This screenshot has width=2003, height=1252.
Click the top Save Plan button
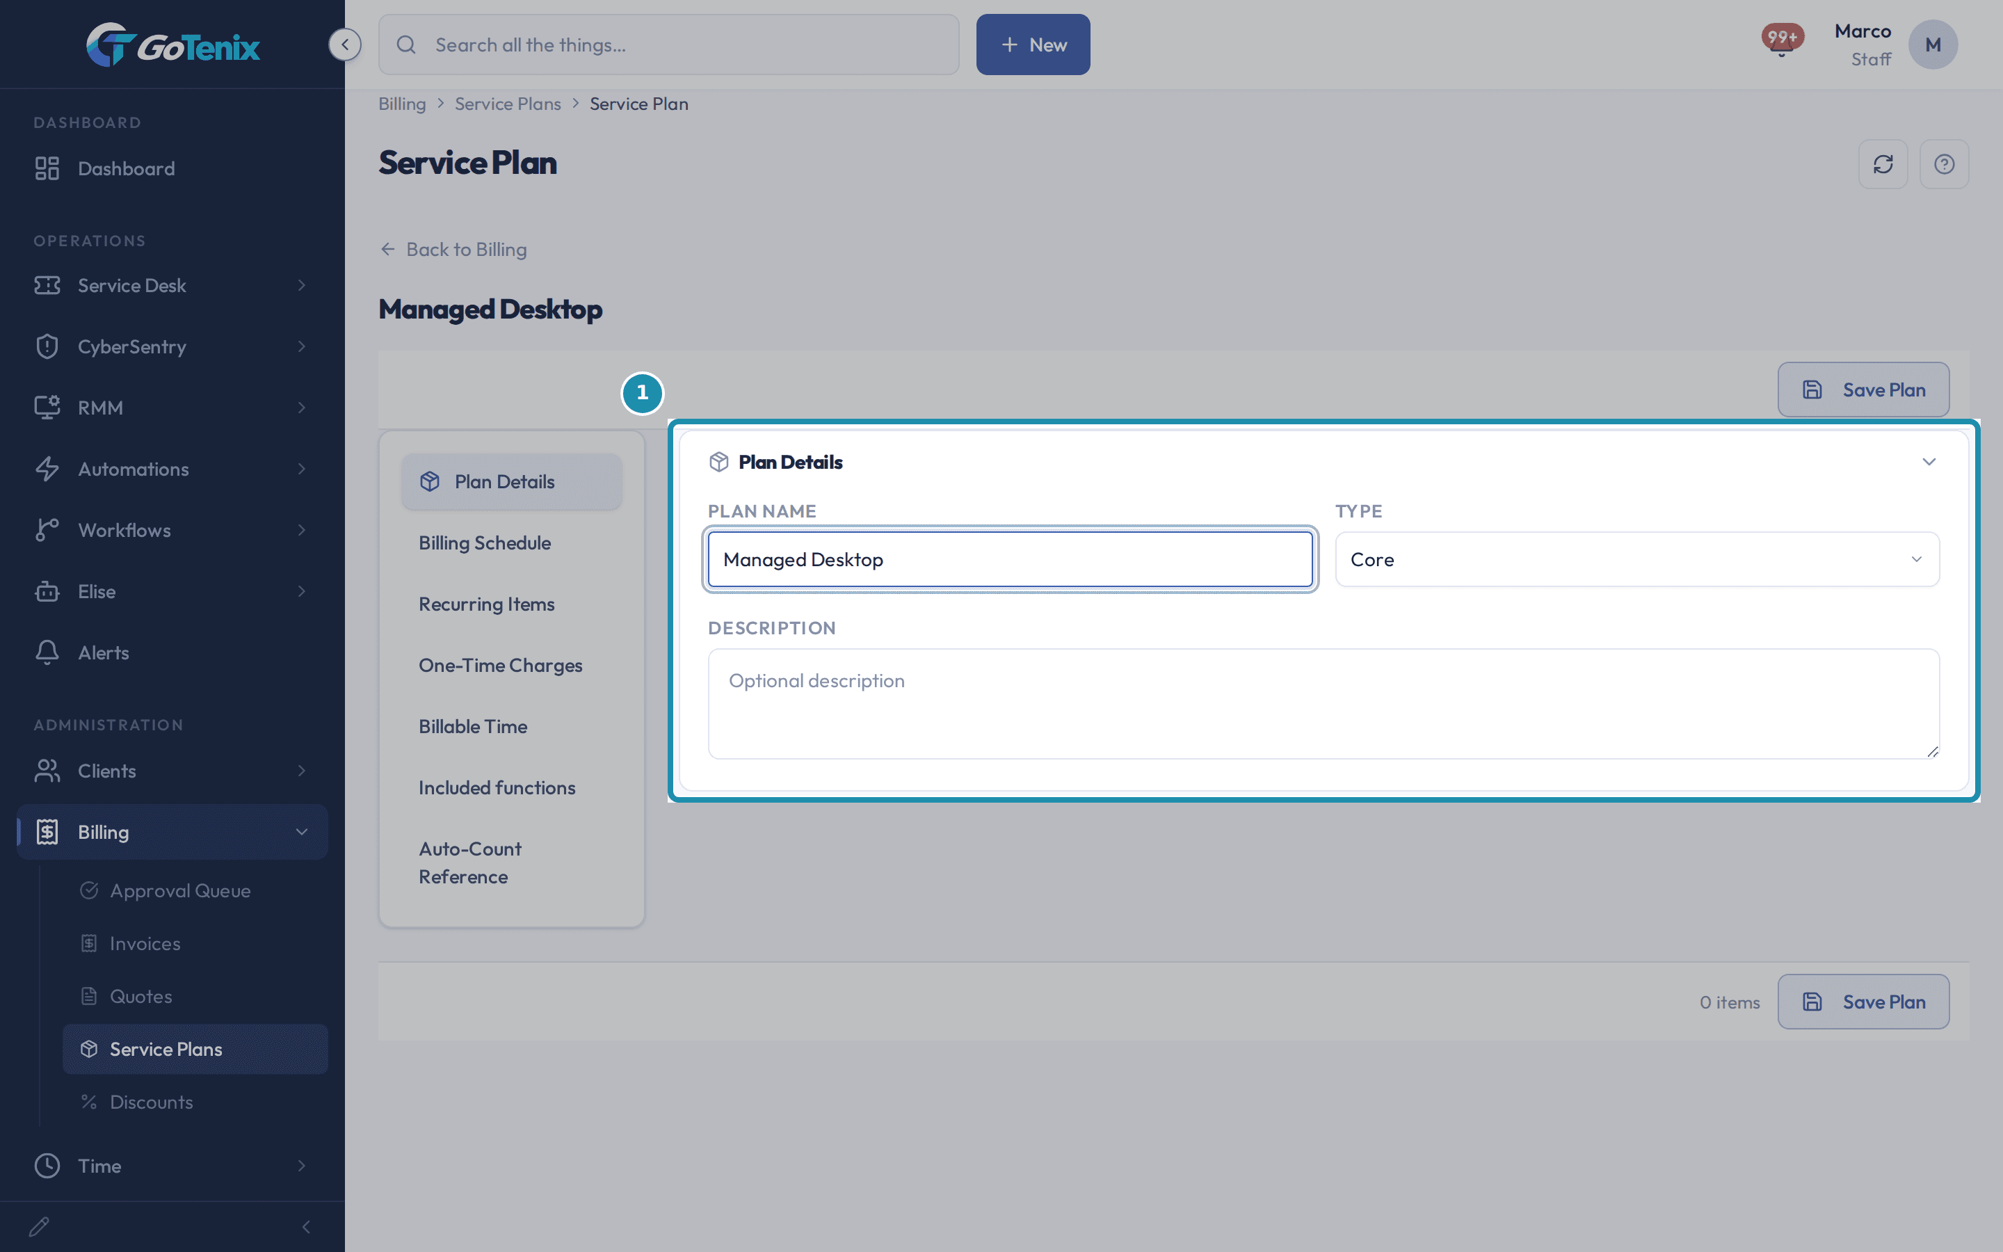[x=1863, y=390]
